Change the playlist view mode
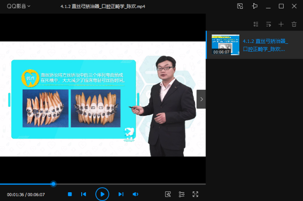Image resolution: width=303 pixels, height=201 pixels. click(x=256, y=24)
